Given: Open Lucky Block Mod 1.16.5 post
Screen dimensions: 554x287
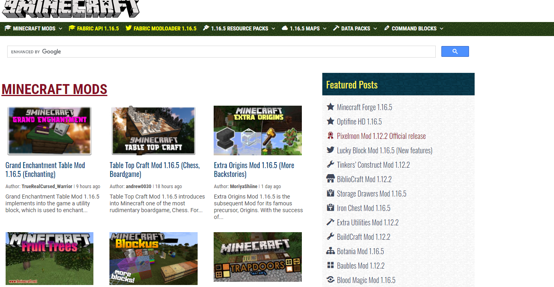Looking at the screenshot, I should 384,151.
